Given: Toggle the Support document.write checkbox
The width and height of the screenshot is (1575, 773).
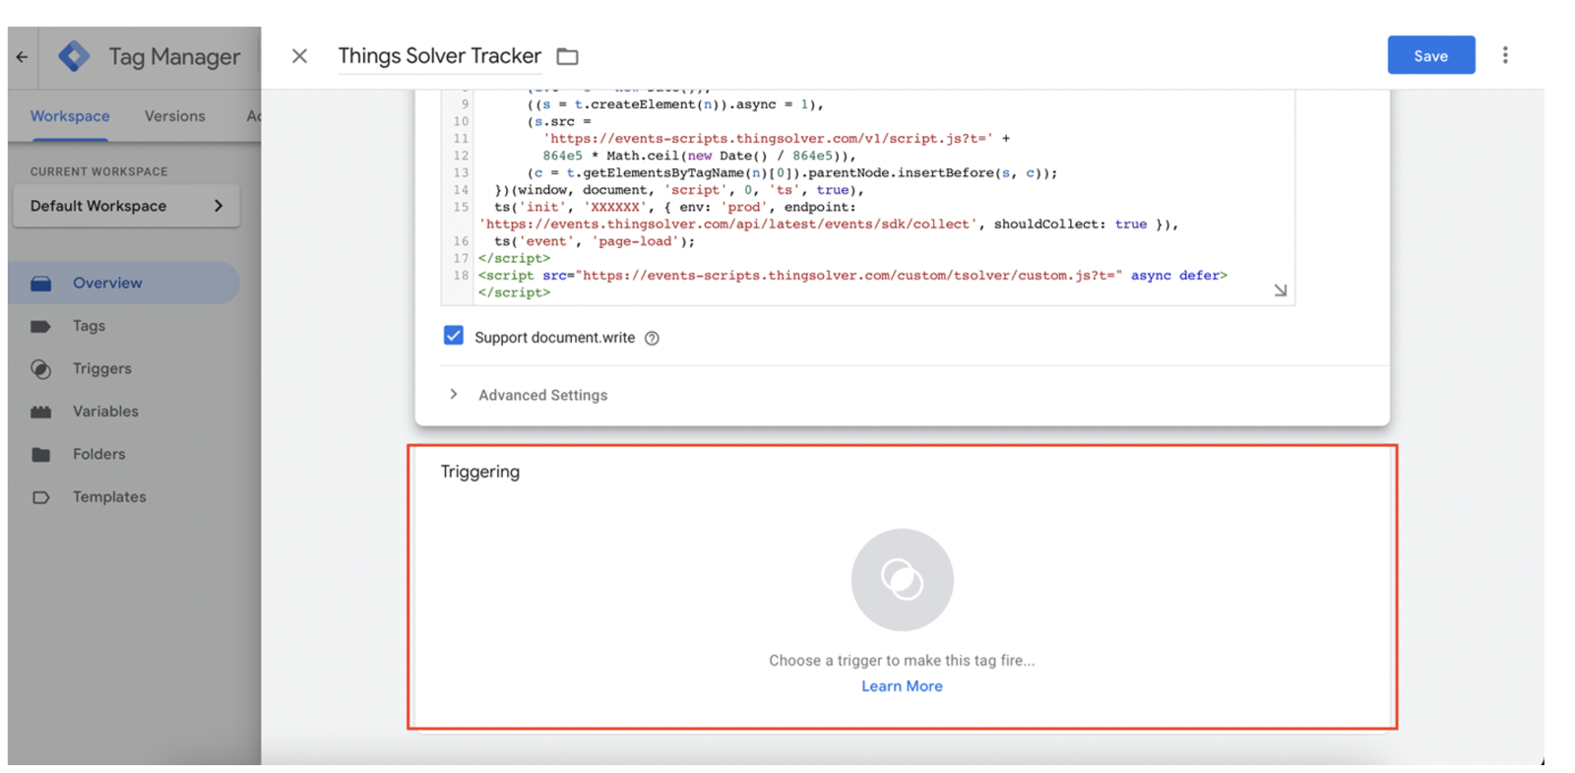Looking at the screenshot, I should point(453,336).
